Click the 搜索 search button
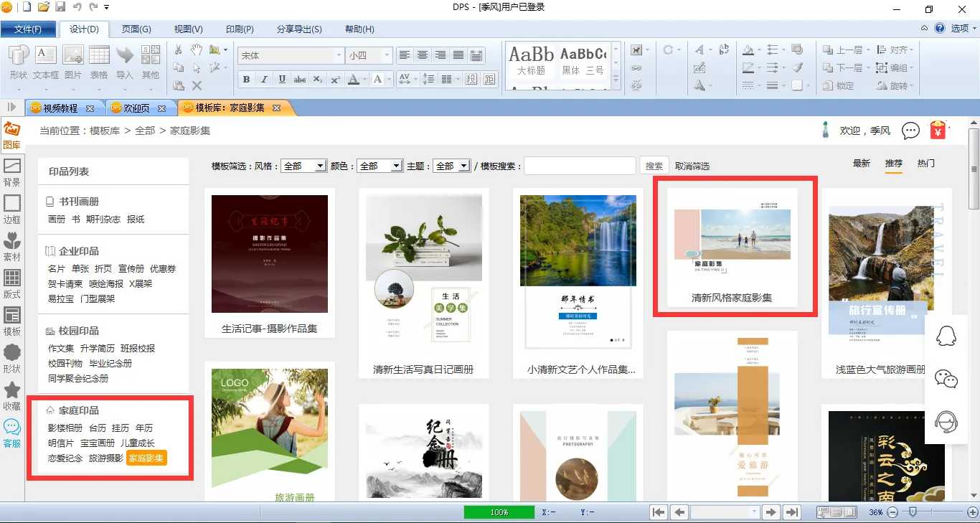This screenshot has height=523, width=980. (654, 166)
